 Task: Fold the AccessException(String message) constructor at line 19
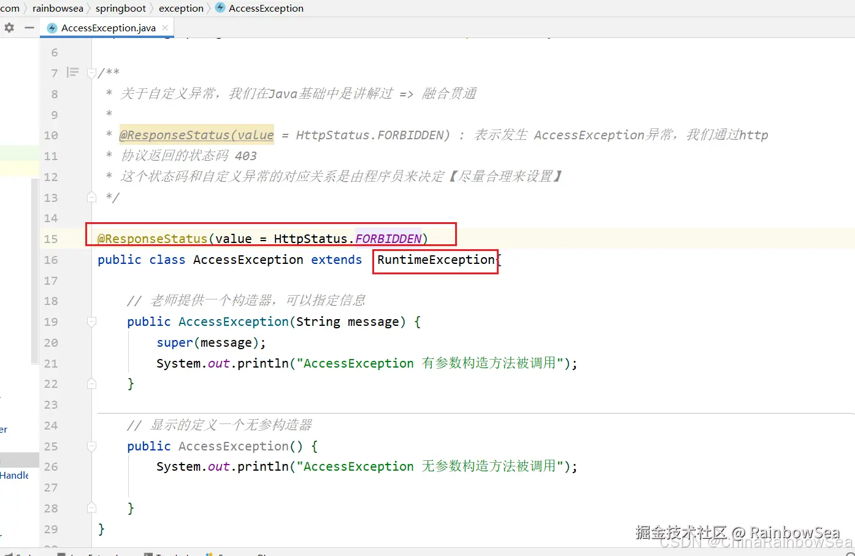coord(91,322)
